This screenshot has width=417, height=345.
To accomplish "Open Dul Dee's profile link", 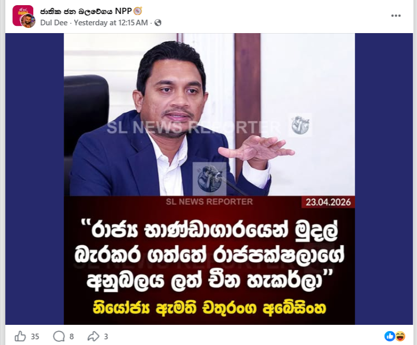I will click(x=54, y=23).
